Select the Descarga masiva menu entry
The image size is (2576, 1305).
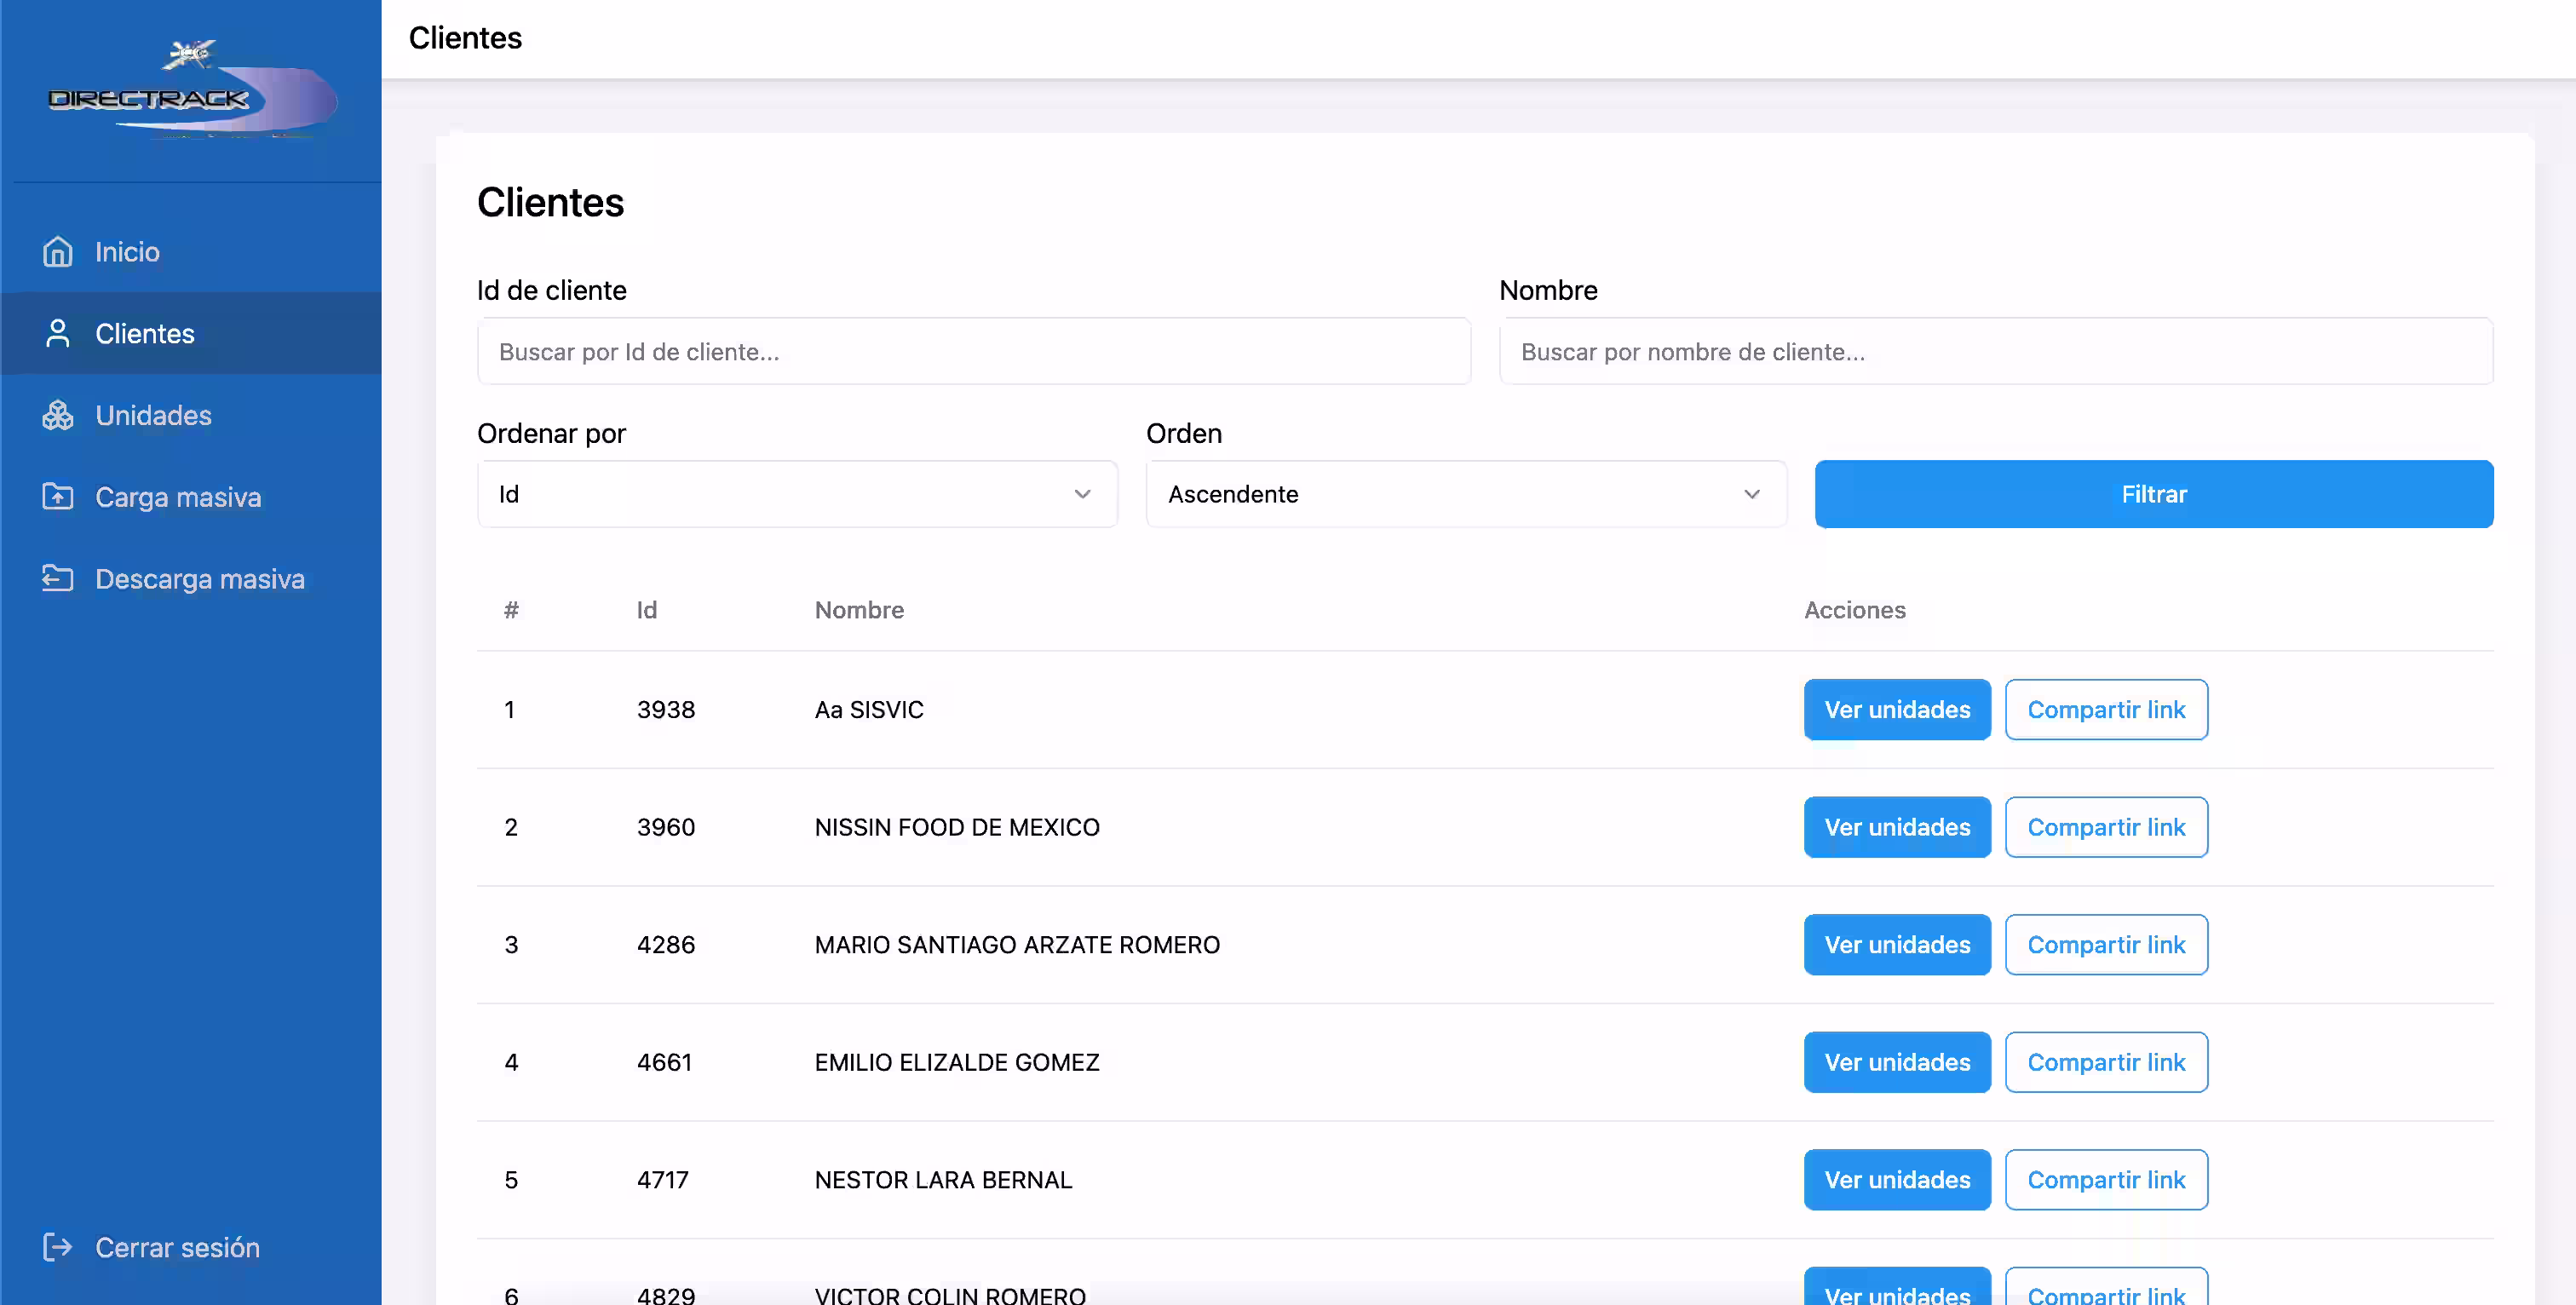pyautogui.click(x=199, y=579)
